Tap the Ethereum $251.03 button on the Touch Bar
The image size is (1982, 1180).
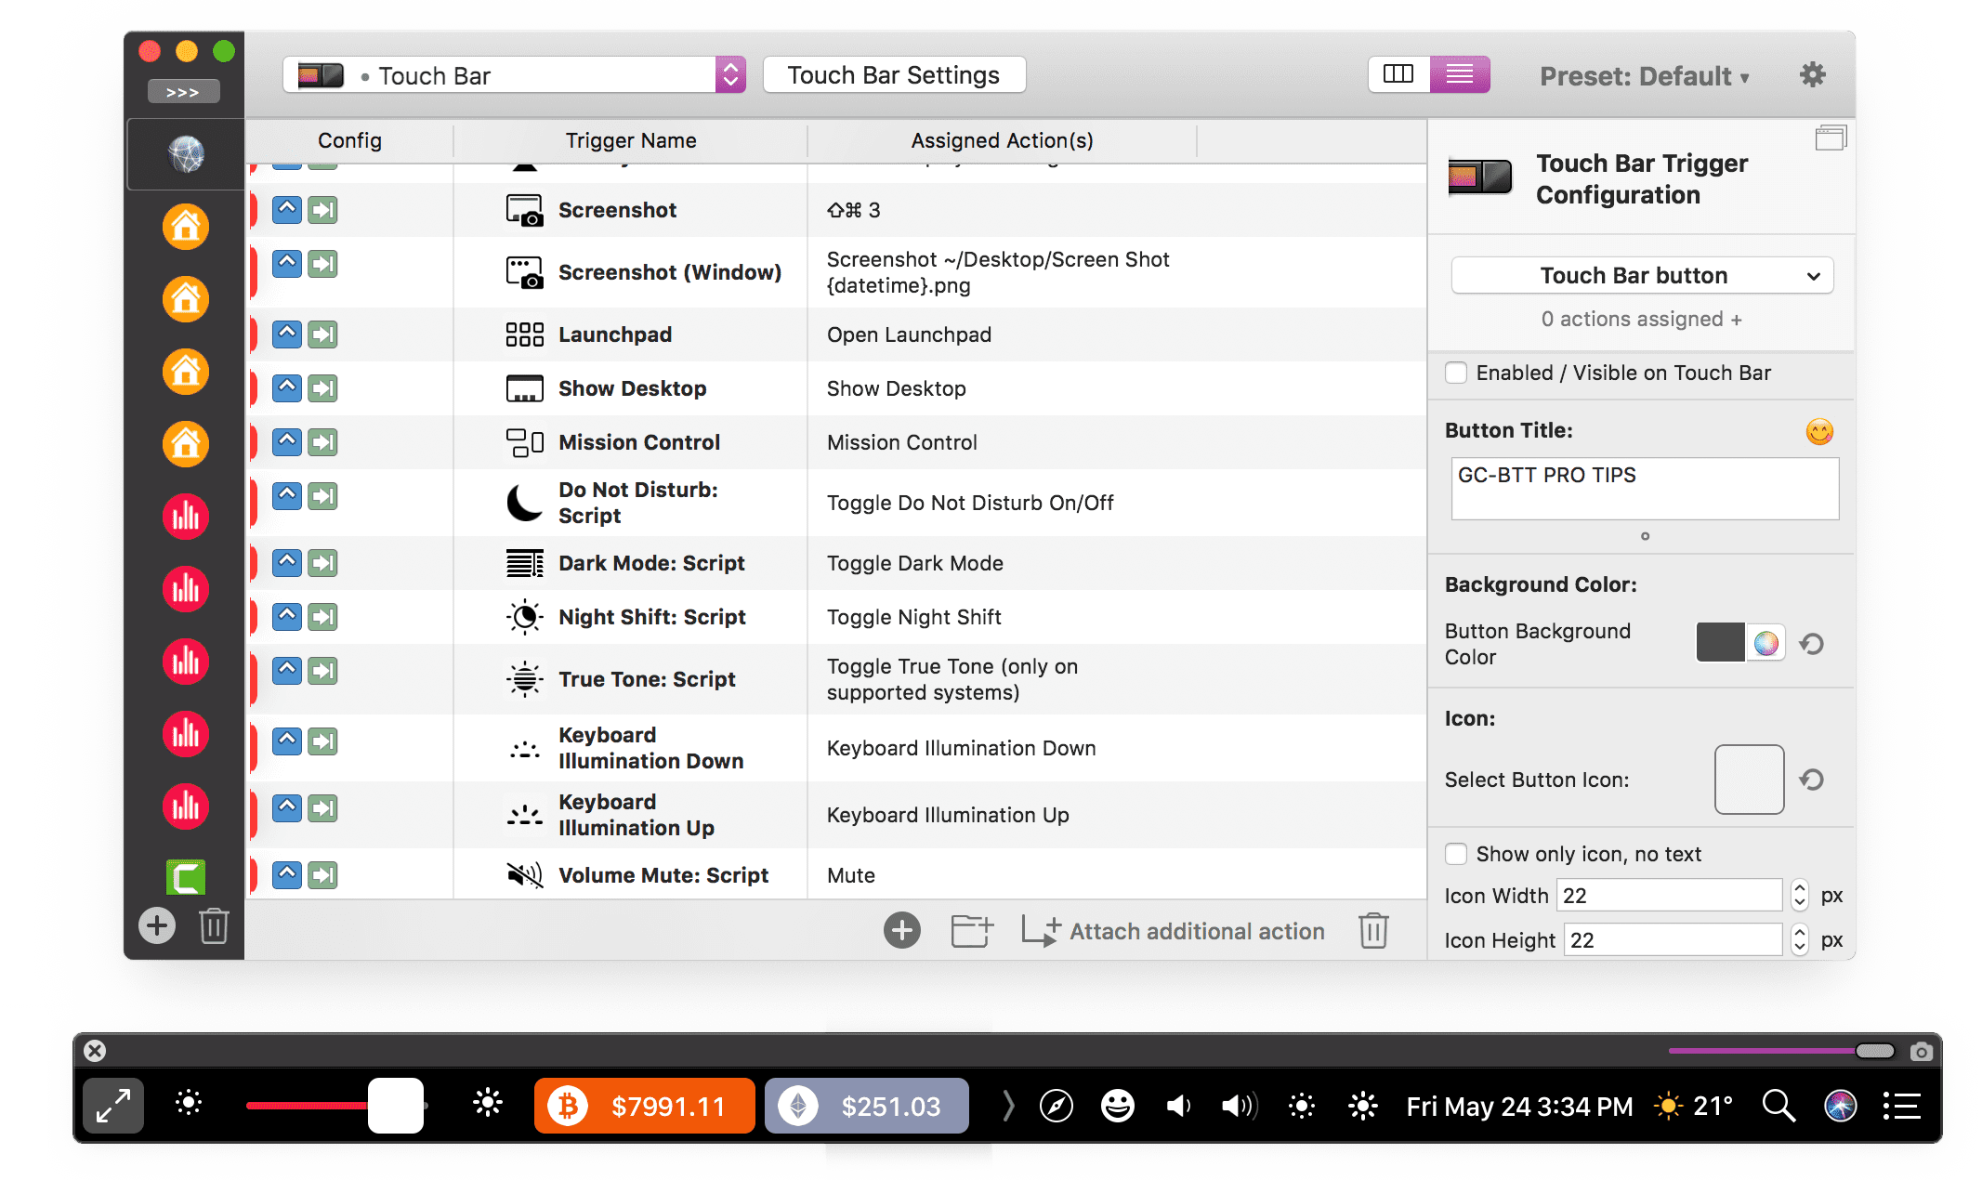pyautogui.click(x=867, y=1106)
